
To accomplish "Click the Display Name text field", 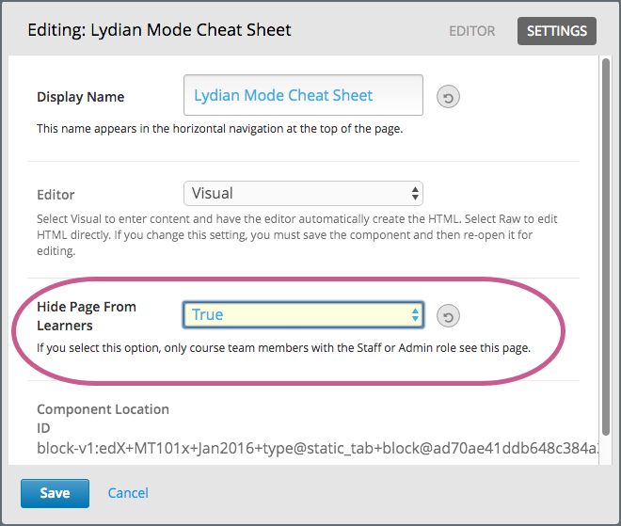I will (303, 96).
